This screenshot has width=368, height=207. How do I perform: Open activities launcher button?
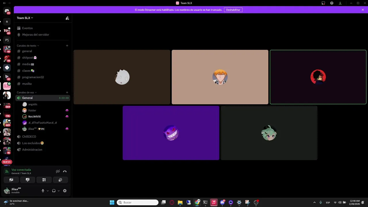pyautogui.click(x=44, y=180)
